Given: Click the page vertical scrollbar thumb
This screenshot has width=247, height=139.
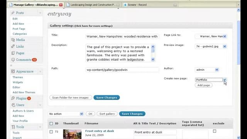Looking at the screenshot, I should pyautogui.click(x=239, y=42).
